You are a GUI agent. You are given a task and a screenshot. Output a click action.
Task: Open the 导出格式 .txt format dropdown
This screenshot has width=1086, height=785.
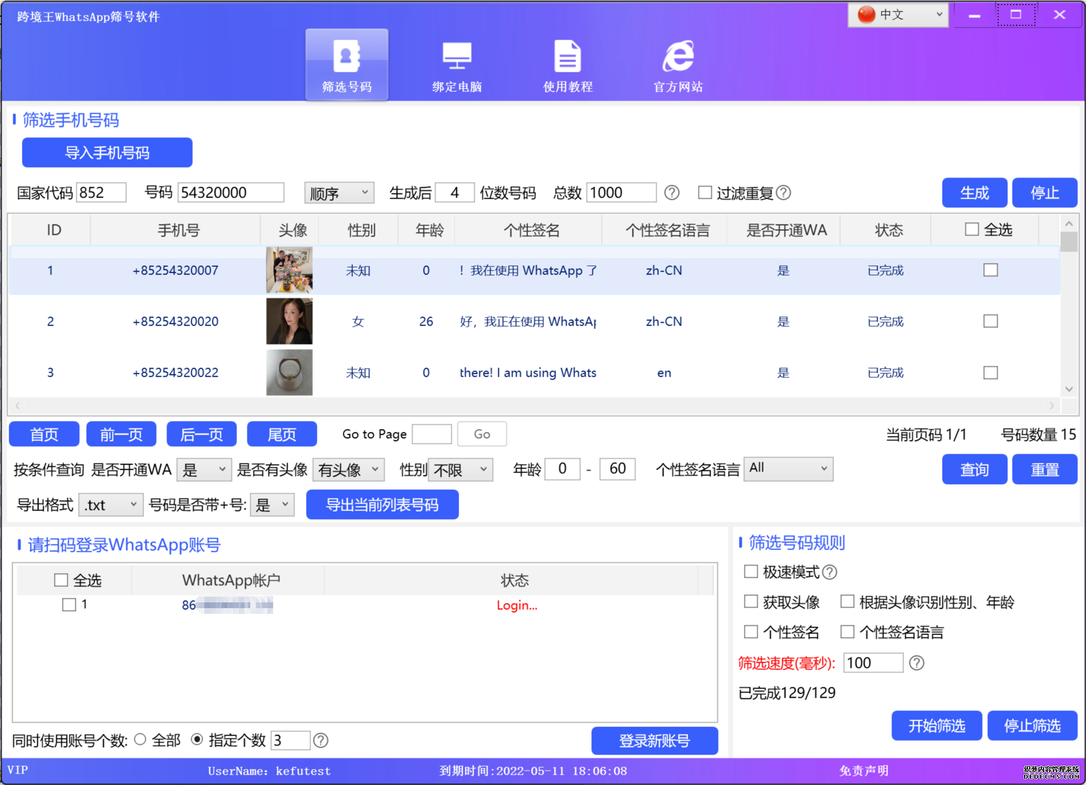tap(110, 505)
